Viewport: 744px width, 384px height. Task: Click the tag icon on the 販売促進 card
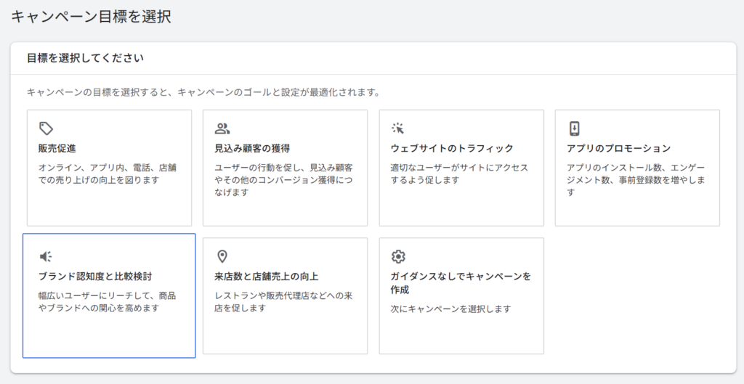[46, 128]
